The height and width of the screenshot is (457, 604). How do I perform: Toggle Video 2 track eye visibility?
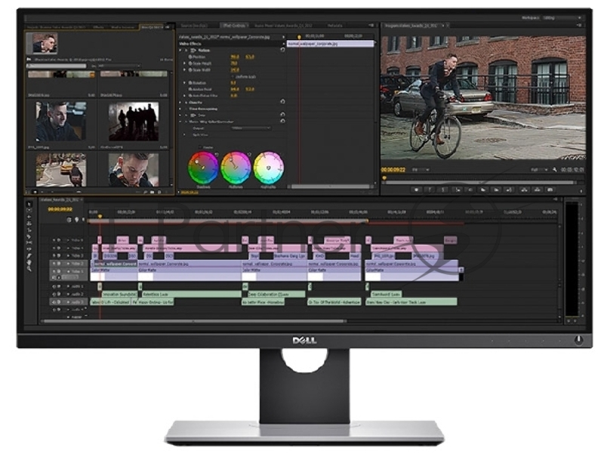click(55, 264)
